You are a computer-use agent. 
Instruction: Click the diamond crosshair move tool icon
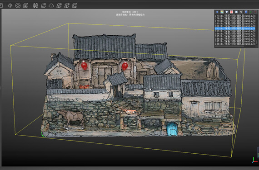coord(10,5)
